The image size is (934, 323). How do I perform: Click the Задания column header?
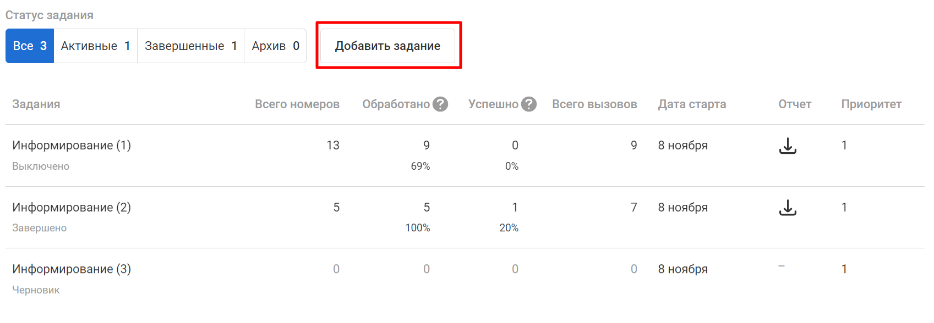[36, 104]
